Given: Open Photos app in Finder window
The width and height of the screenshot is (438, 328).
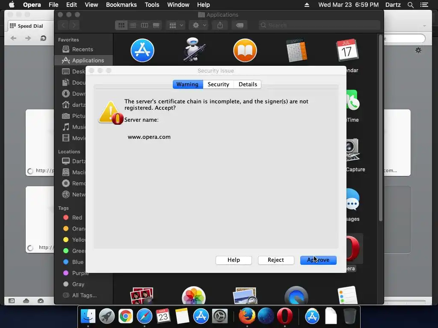Looking at the screenshot, I should pyautogui.click(x=194, y=295).
